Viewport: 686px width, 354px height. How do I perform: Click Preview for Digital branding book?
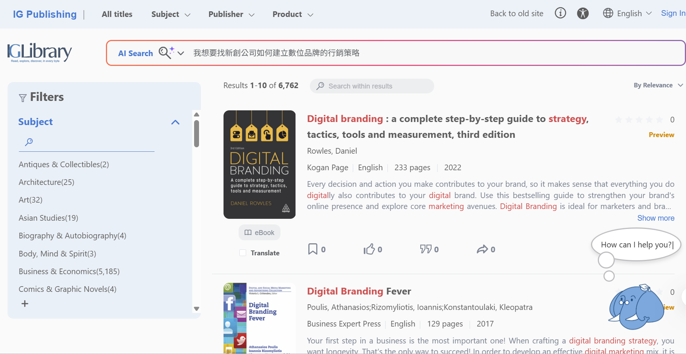(661, 135)
